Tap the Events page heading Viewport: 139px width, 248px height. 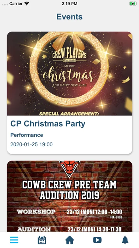[69, 17]
